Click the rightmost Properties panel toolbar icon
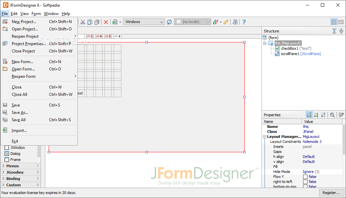The width and height of the screenshot is (346, 198). point(341,115)
